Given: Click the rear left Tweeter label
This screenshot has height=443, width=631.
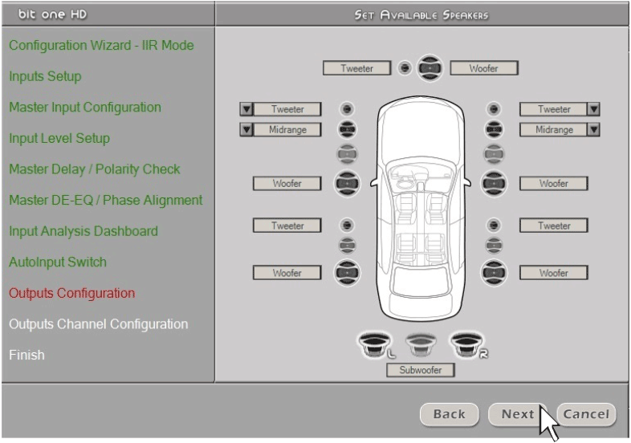Looking at the screenshot, I should pos(287,226).
